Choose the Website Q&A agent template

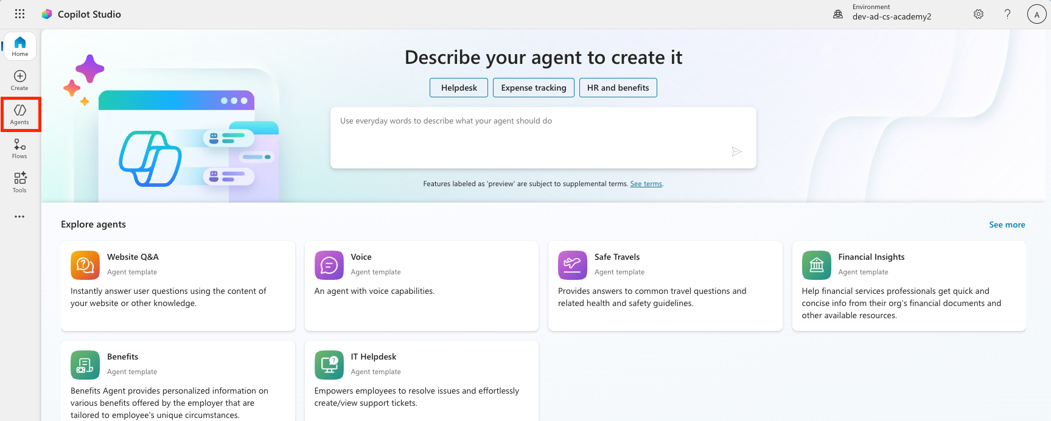click(178, 286)
